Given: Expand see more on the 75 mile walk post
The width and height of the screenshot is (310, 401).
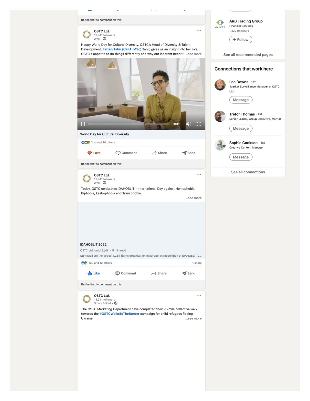Looking at the screenshot, I should pyautogui.click(x=193, y=318).
